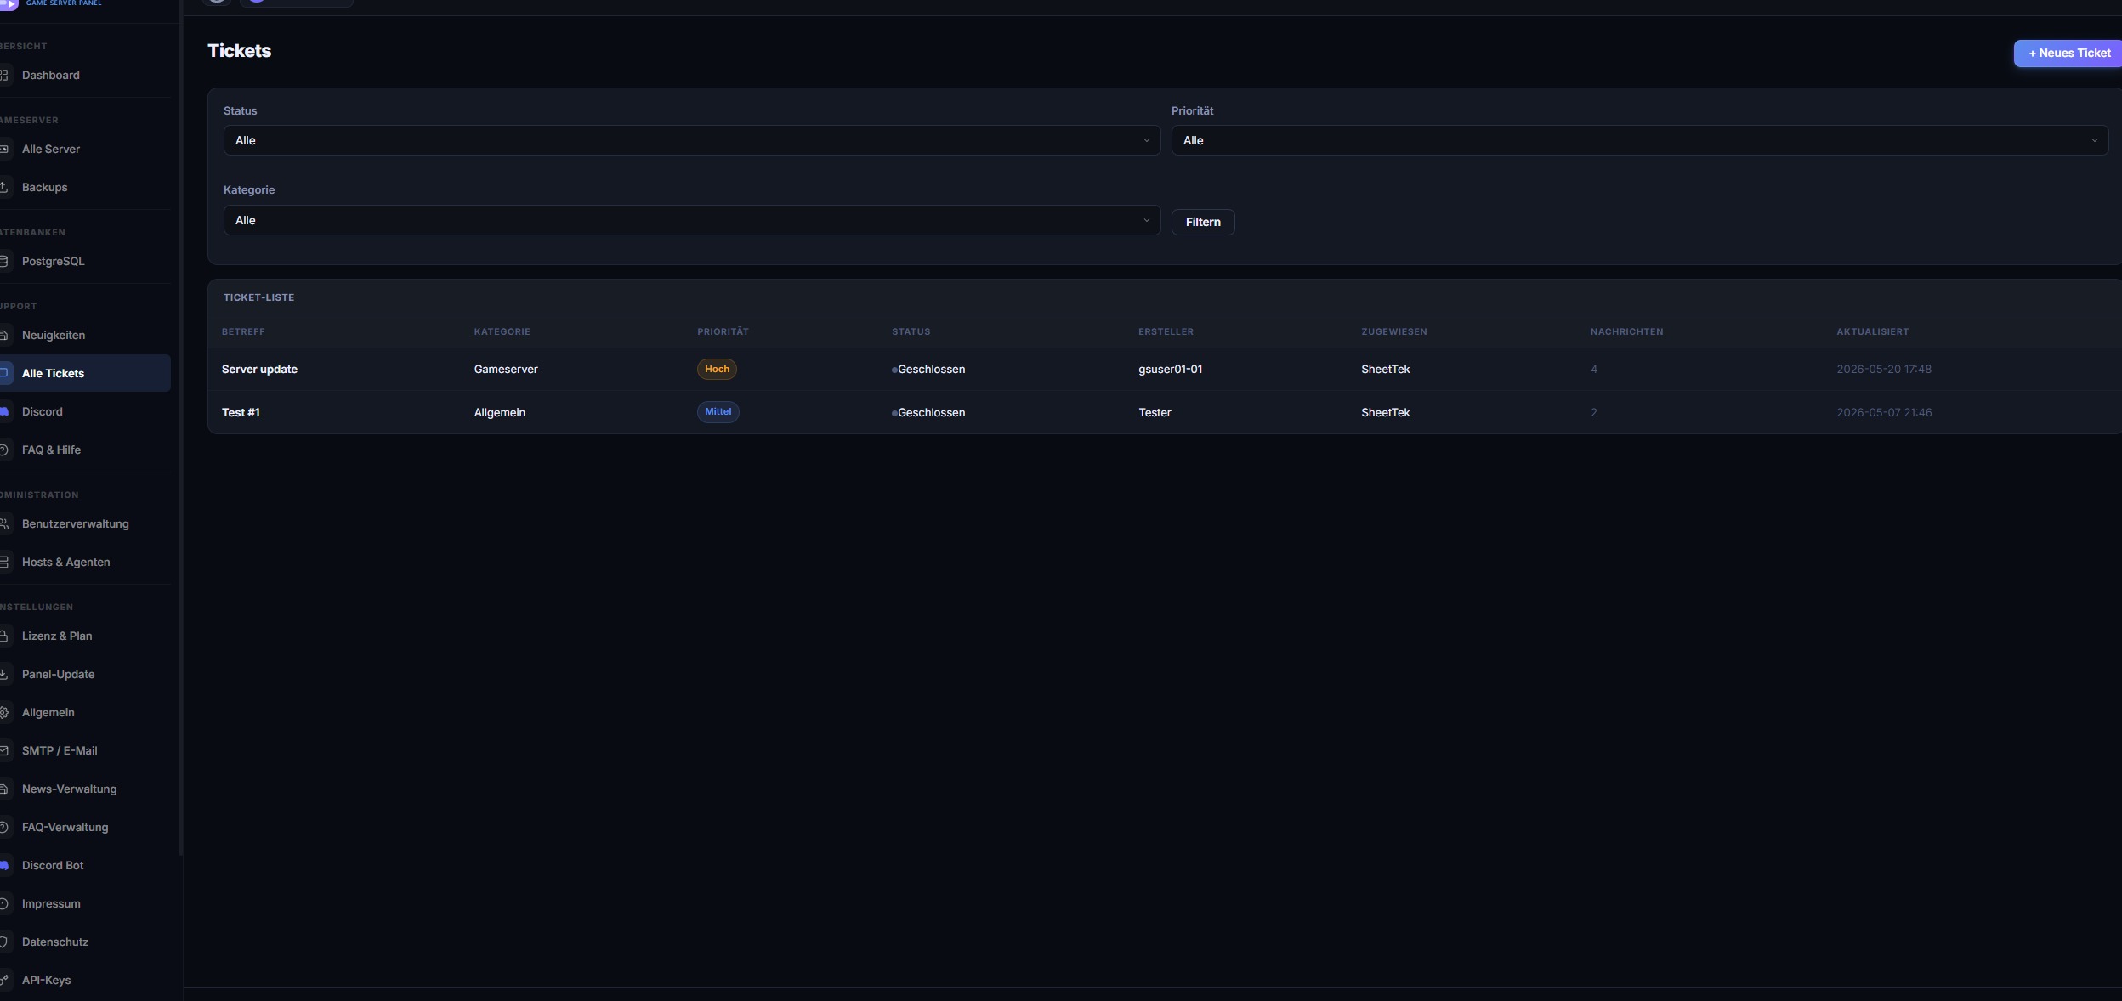This screenshot has height=1001, width=2122.
Task: Click the Aktualisiert column header
Action: point(1872,332)
